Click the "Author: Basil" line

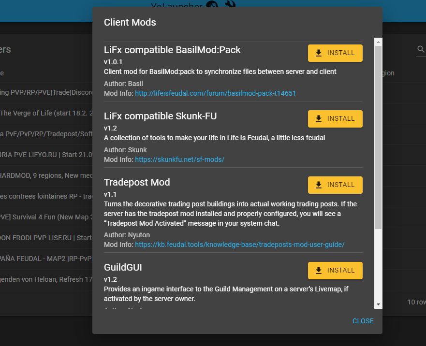pos(123,84)
